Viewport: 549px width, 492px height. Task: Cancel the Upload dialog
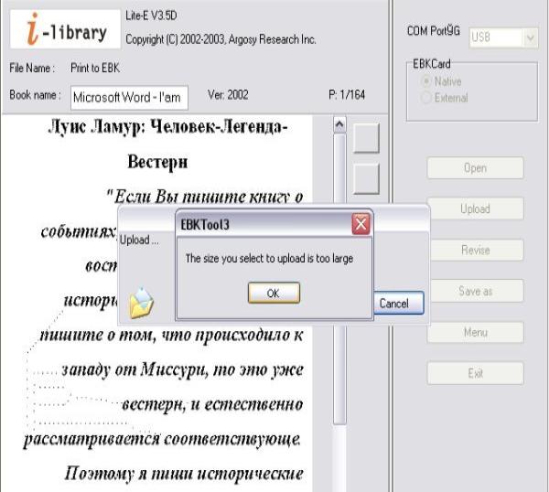coord(398,303)
